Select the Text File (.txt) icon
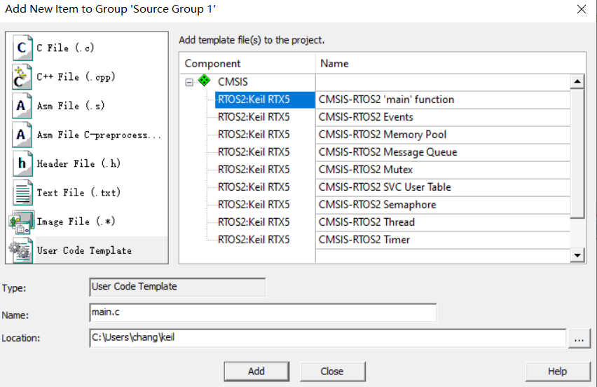 tap(23, 192)
